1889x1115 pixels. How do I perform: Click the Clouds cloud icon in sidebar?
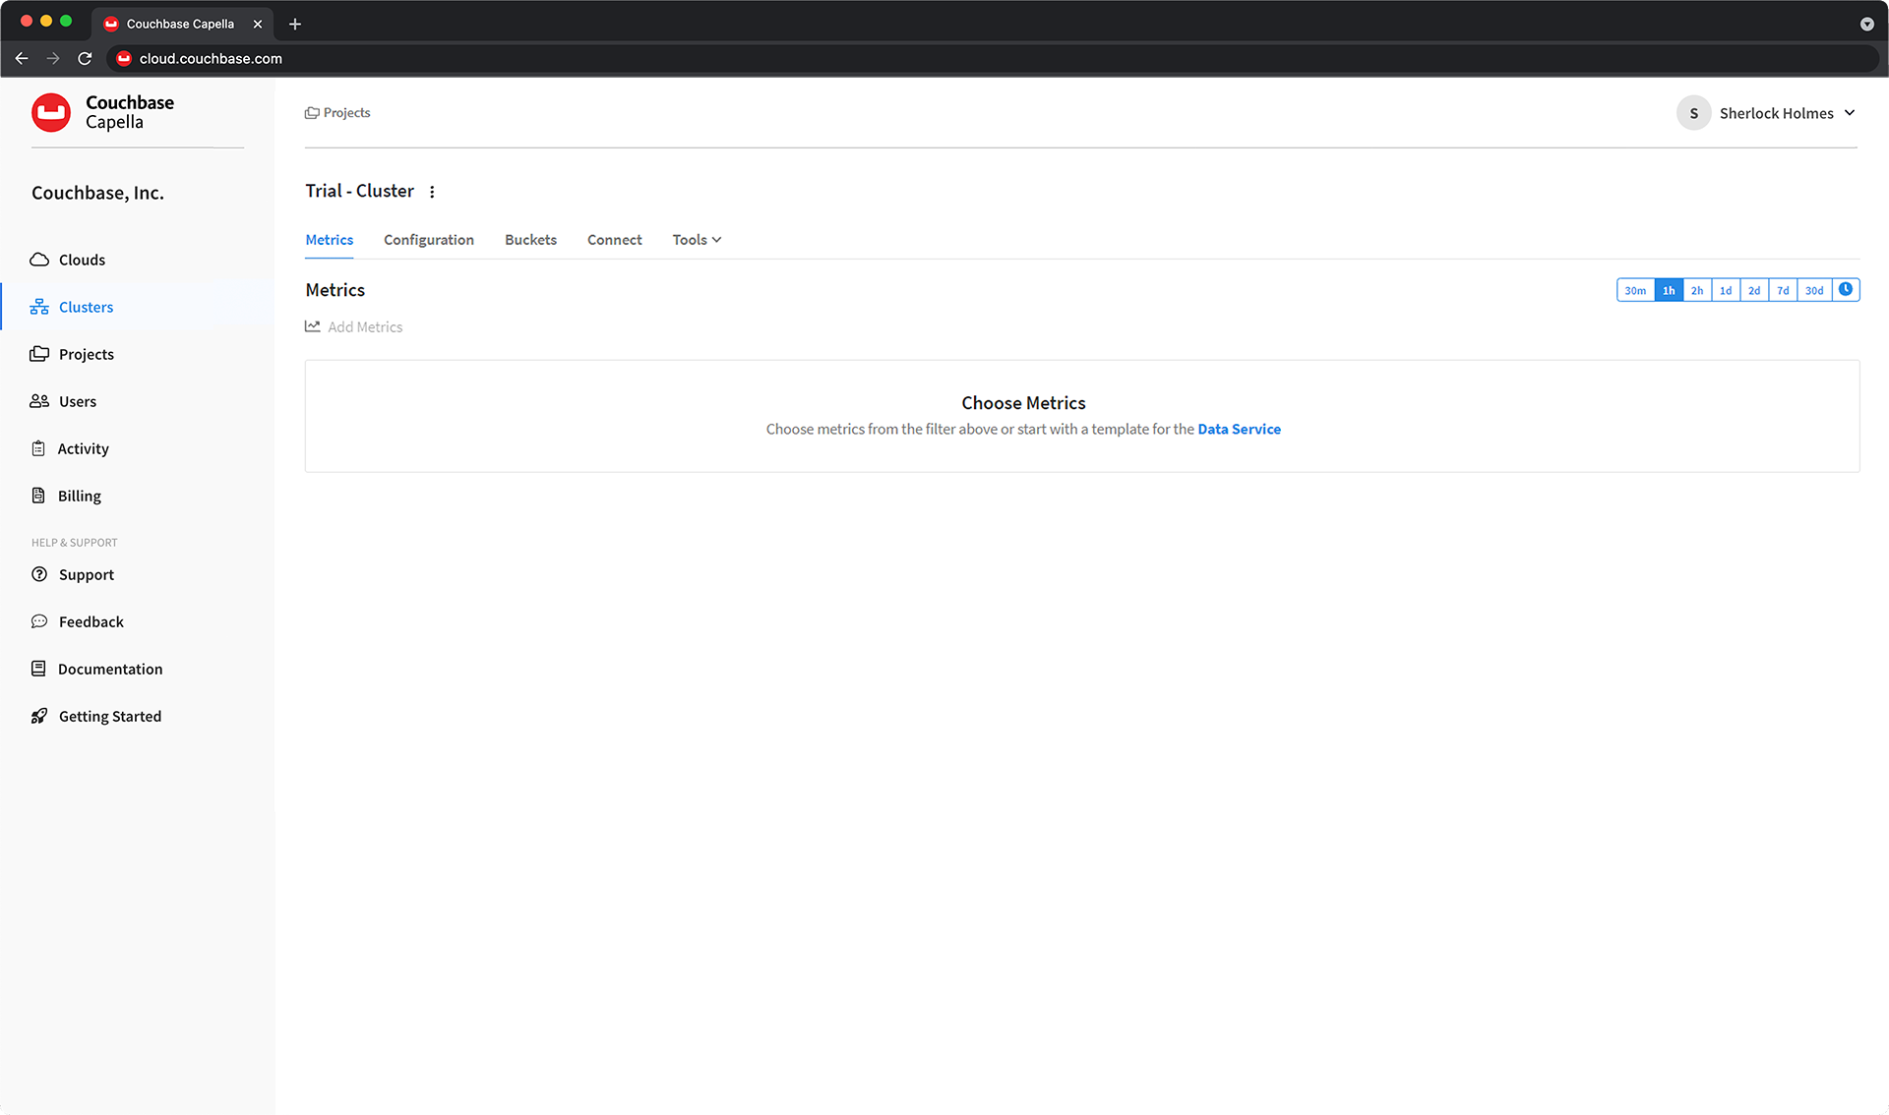pyautogui.click(x=39, y=260)
